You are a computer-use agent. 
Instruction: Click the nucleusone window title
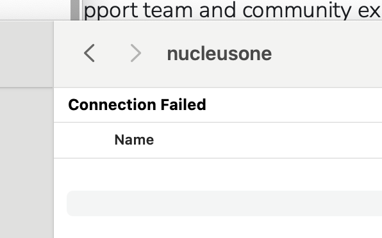[219, 54]
